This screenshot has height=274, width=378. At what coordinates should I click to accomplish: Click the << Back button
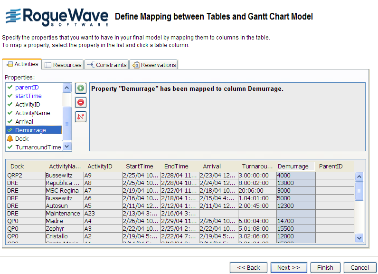(x=248, y=267)
